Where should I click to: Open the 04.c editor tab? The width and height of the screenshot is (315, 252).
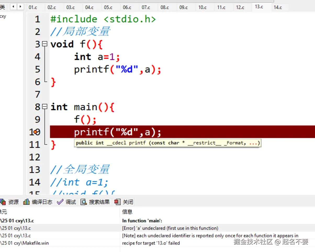click(x=89, y=7)
